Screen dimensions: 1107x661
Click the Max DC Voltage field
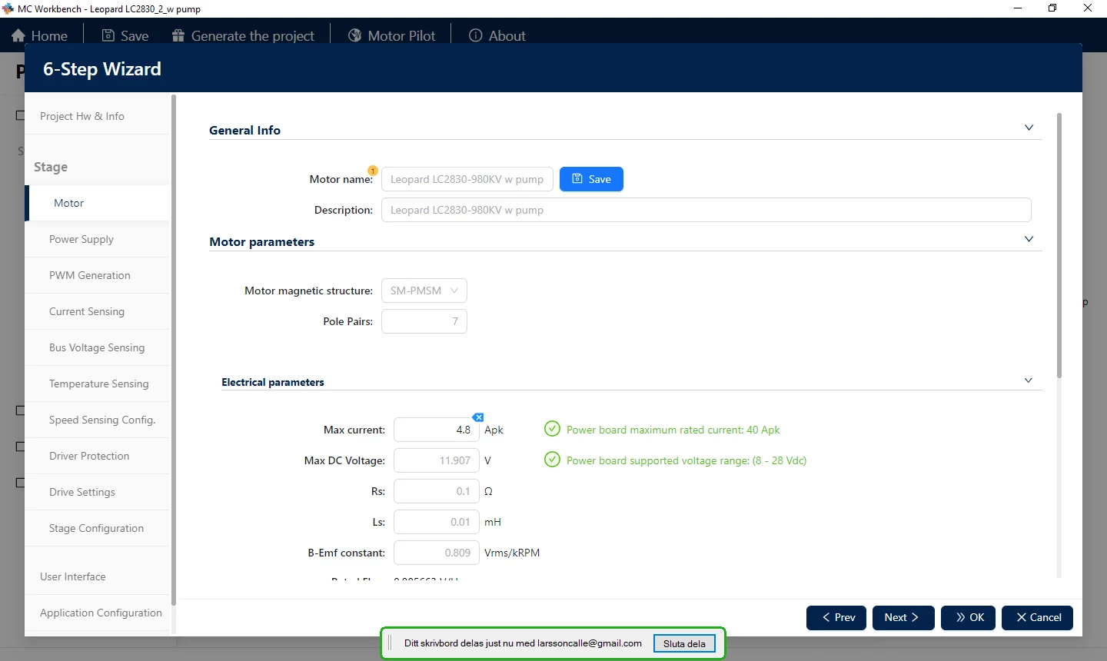437,460
